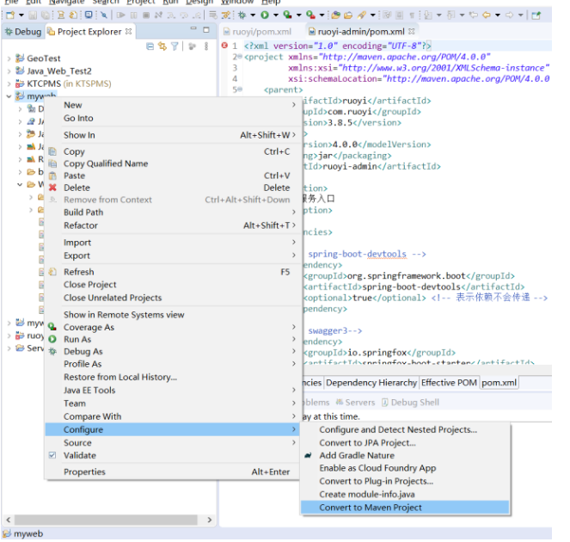Minimize the Project Explorer panel

(x=193, y=28)
